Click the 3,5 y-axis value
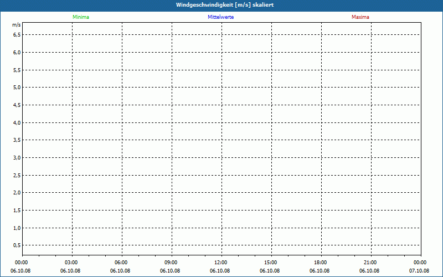Image resolution: width=443 pixels, height=277 pixels. coord(17,140)
